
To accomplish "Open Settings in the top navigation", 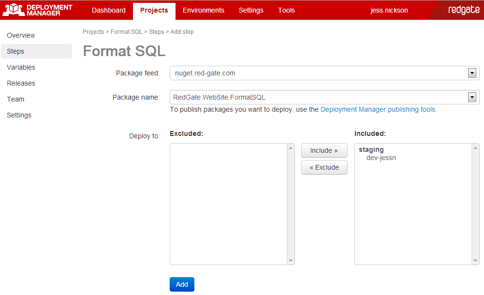I will point(251,10).
